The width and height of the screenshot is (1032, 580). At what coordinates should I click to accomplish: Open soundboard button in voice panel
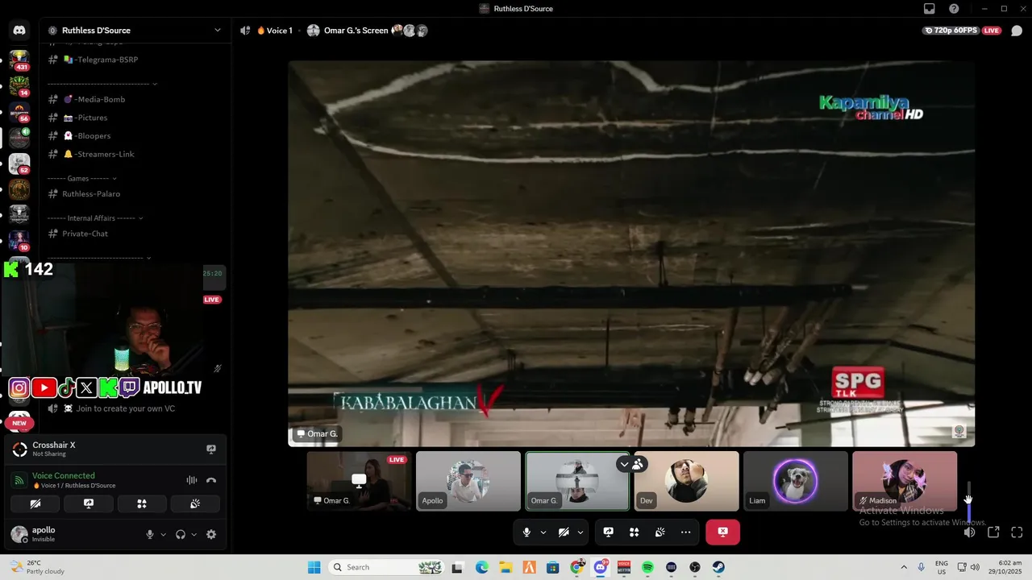[194, 503]
